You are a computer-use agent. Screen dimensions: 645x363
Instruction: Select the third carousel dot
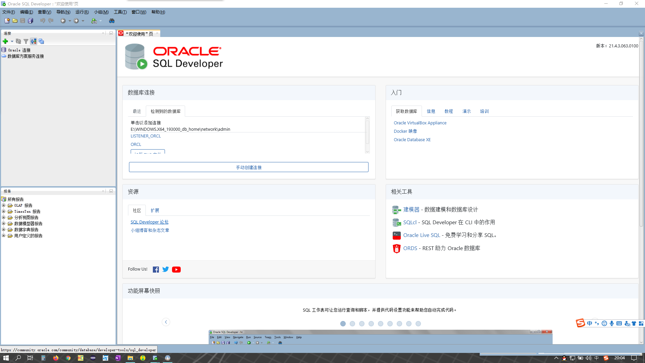[362, 323]
